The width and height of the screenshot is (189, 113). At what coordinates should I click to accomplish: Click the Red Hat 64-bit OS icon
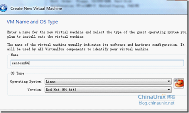click(x=179, y=83)
